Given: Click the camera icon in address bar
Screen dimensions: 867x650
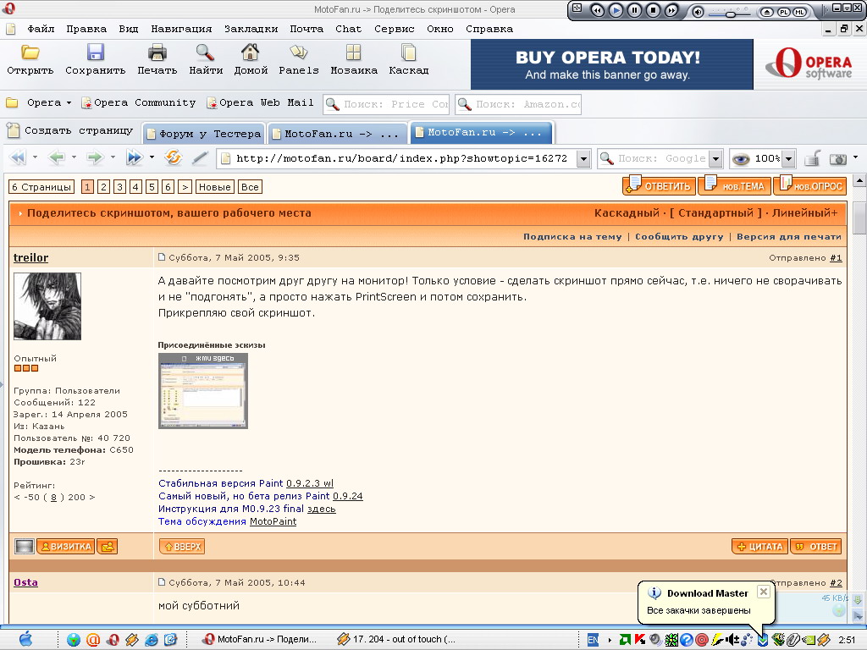Looking at the screenshot, I should click(838, 159).
